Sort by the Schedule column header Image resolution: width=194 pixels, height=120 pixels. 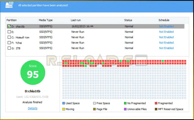click(x=164, y=20)
